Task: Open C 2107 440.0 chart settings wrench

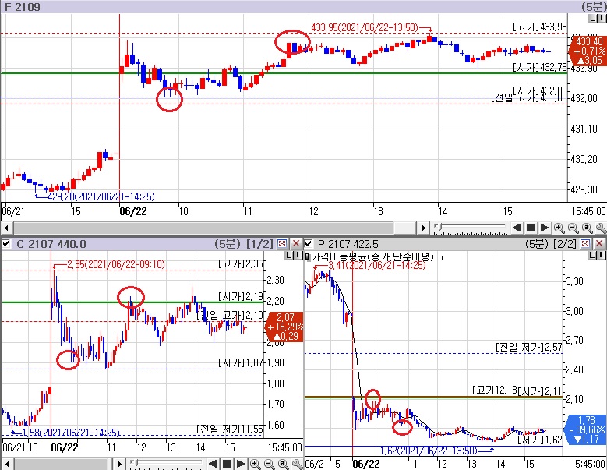Action: click(298, 464)
